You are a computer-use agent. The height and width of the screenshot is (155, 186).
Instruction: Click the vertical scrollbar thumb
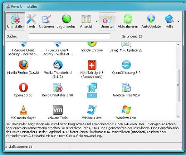[x=178, y=85]
